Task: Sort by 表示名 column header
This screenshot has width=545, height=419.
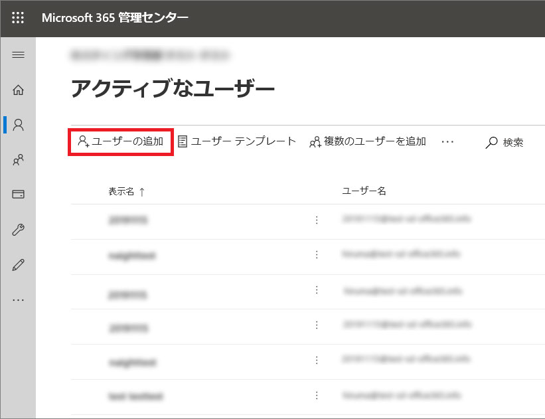Action: pos(126,191)
